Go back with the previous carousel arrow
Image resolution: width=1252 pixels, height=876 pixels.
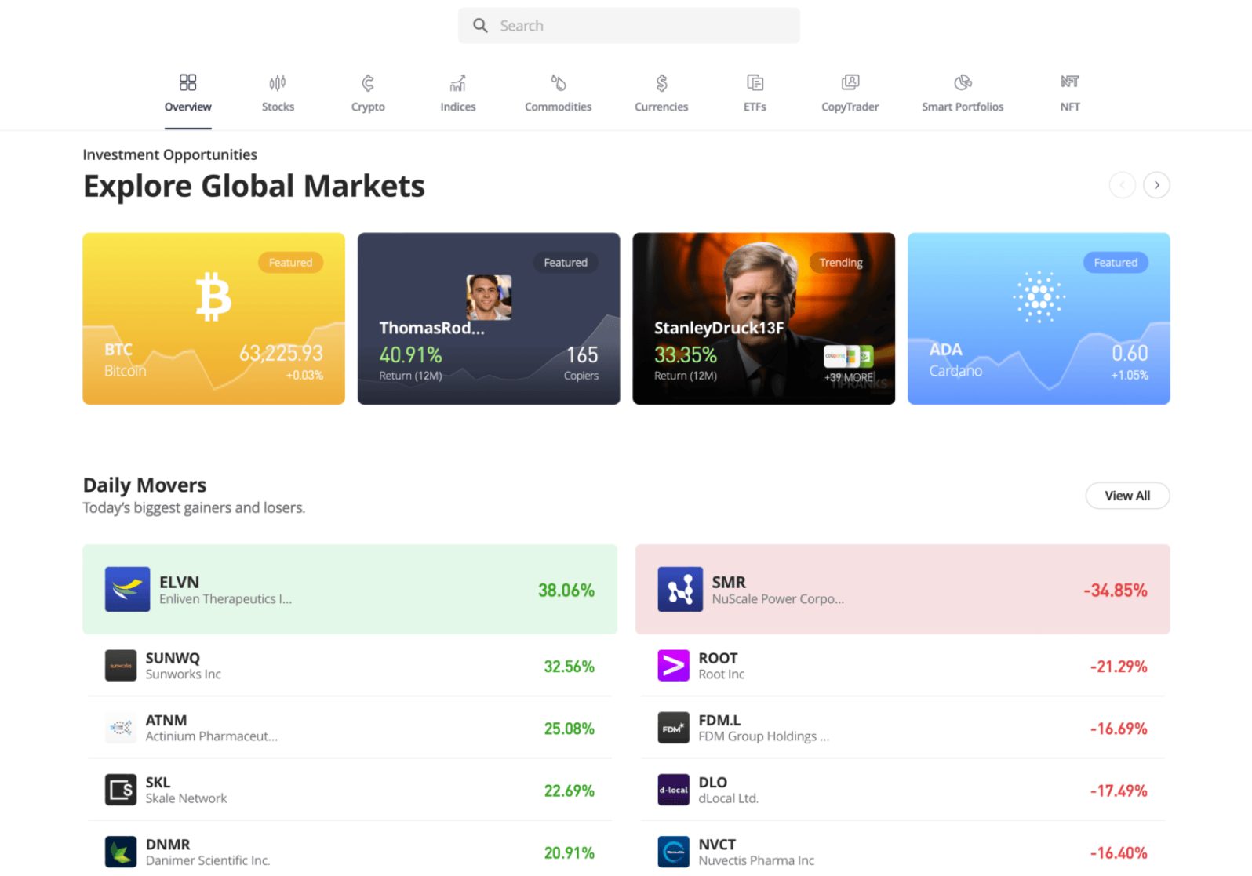click(1122, 185)
